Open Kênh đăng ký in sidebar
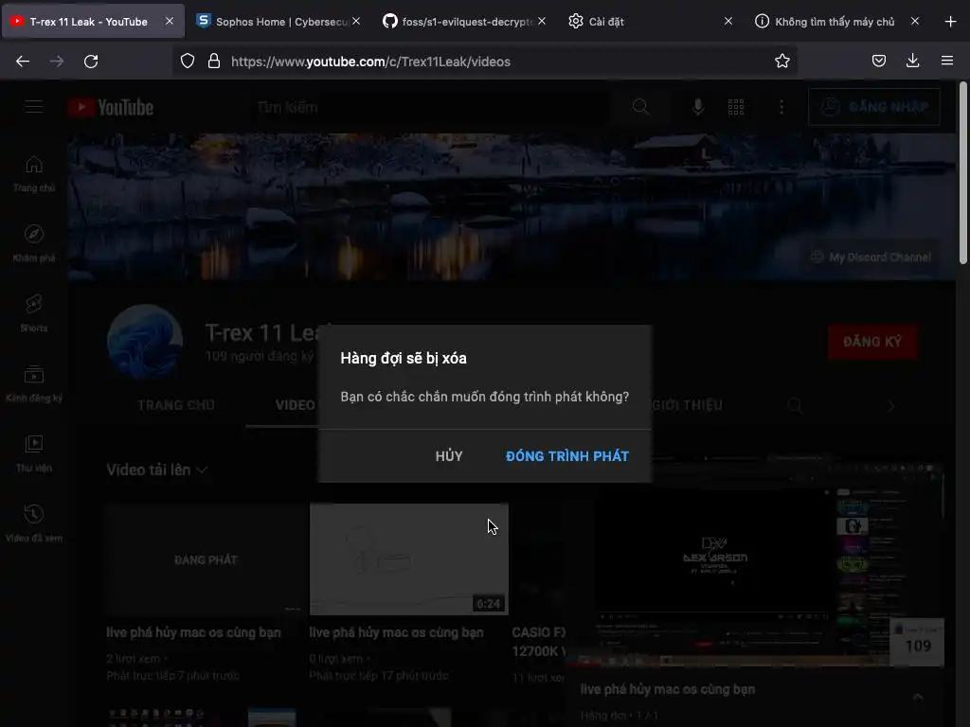 click(34, 383)
